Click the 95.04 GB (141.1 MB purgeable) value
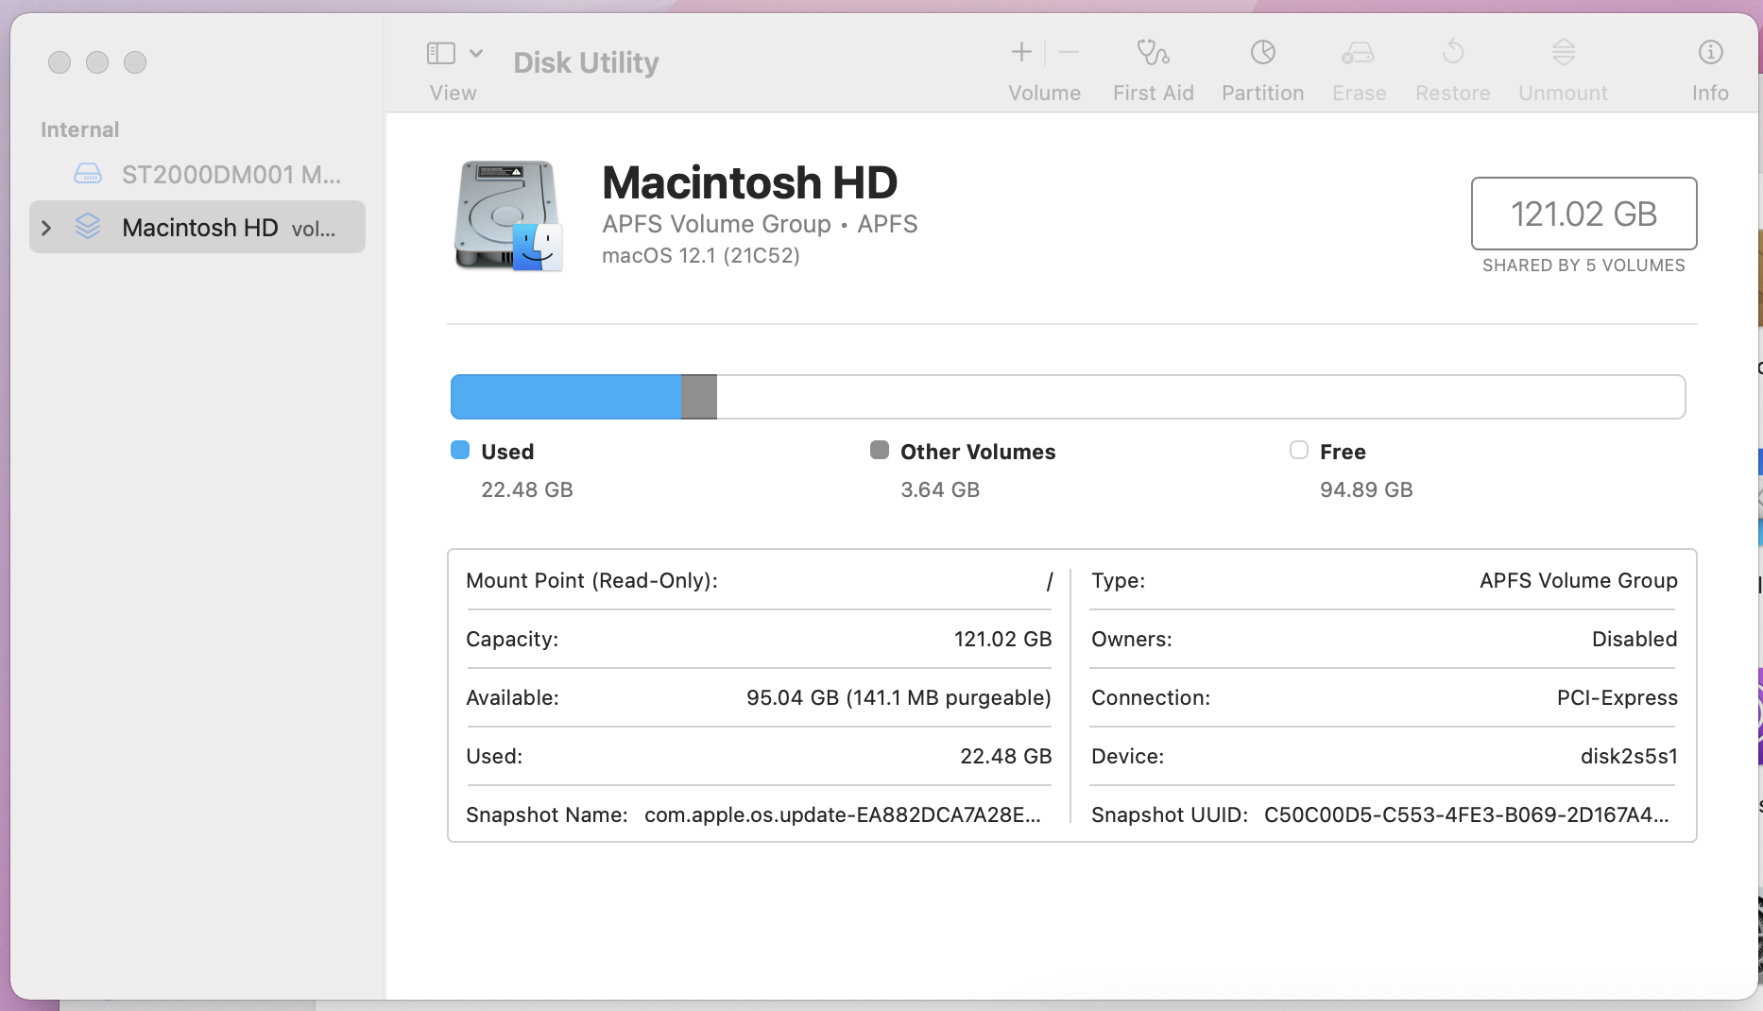This screenshot has height=1011, width=1763. pyautogui.click(x=899, y=697)
